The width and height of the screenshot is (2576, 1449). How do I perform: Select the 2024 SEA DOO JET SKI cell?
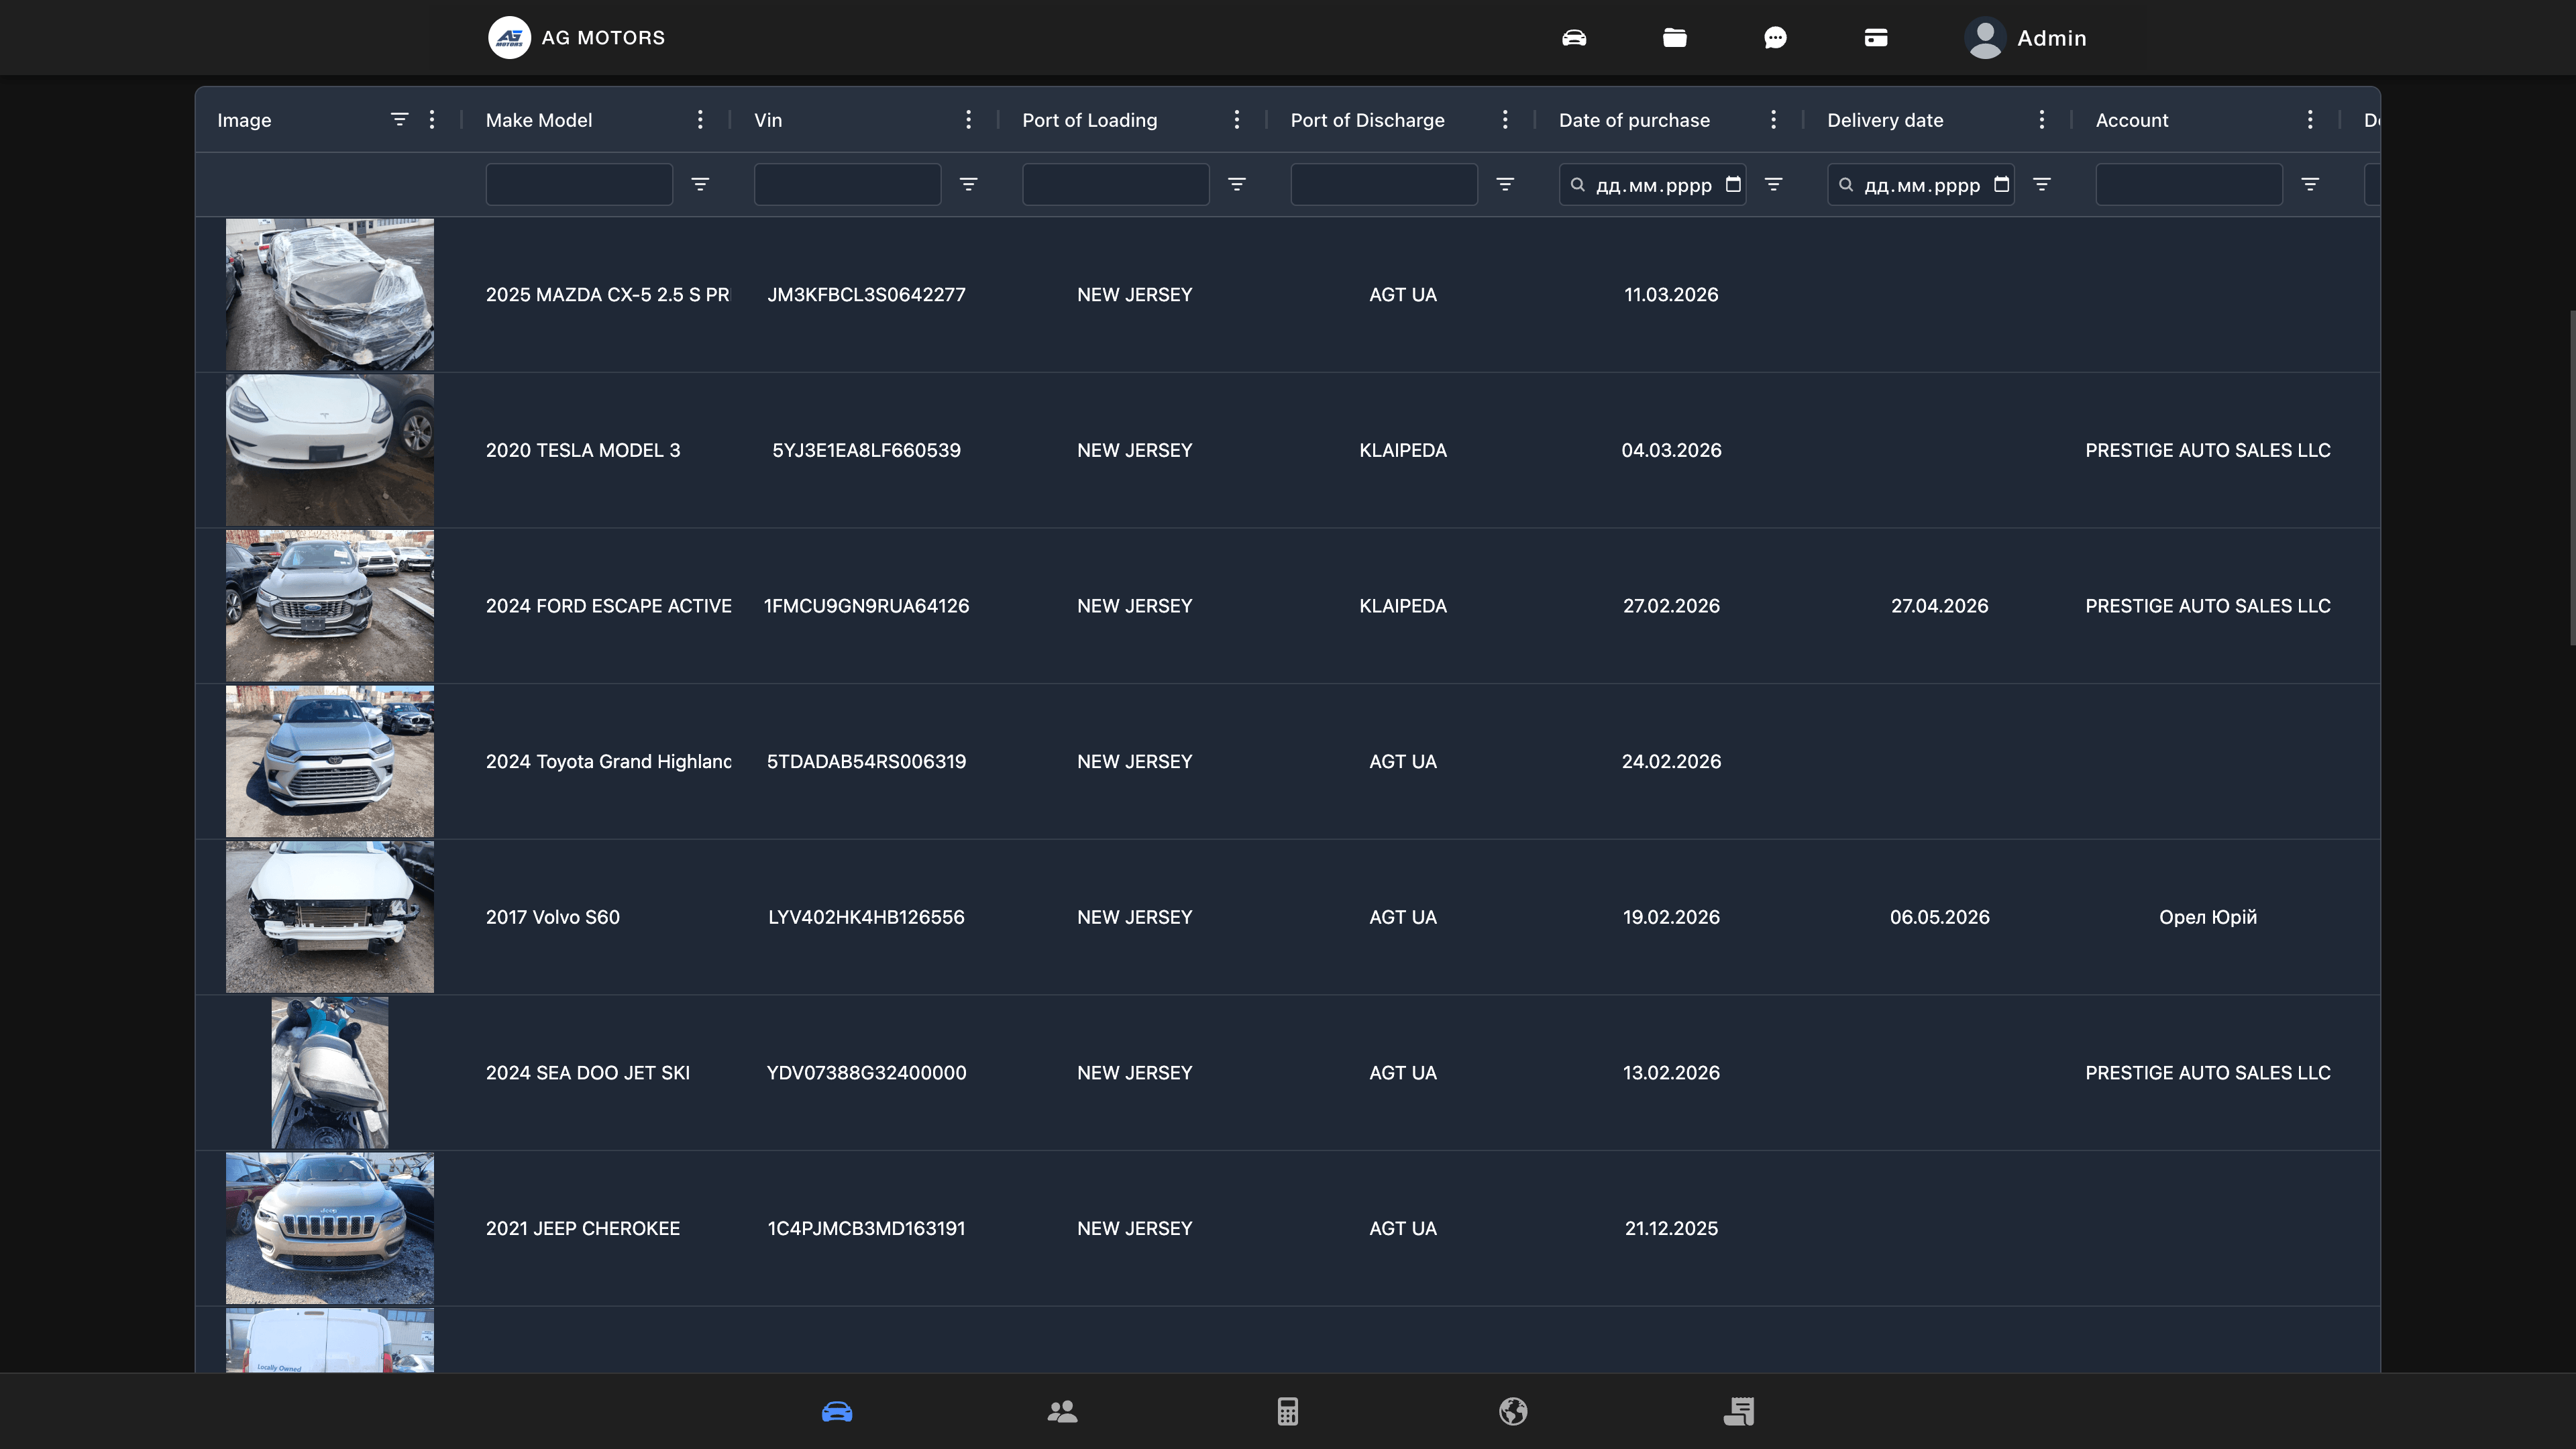tap(588, 1072)
